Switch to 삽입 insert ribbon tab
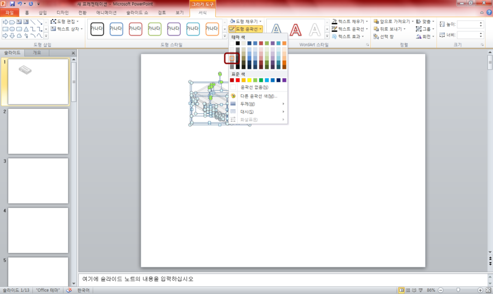Image resolution: width=493 pixels, height=294 pixels. 42,13
